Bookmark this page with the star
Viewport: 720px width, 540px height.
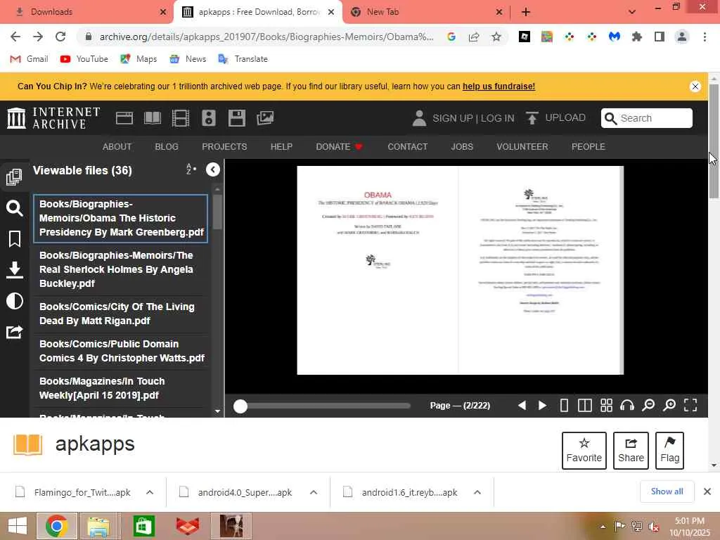pos(496,37)
